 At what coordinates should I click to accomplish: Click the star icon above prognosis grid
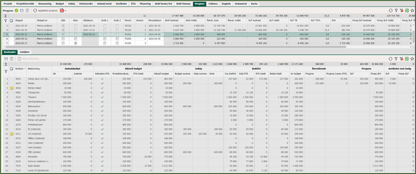412,11
